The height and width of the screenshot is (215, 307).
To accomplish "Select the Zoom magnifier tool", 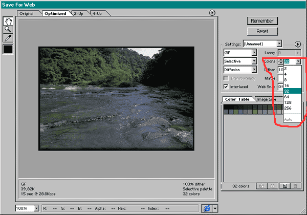I will click(x=8, y=29).
